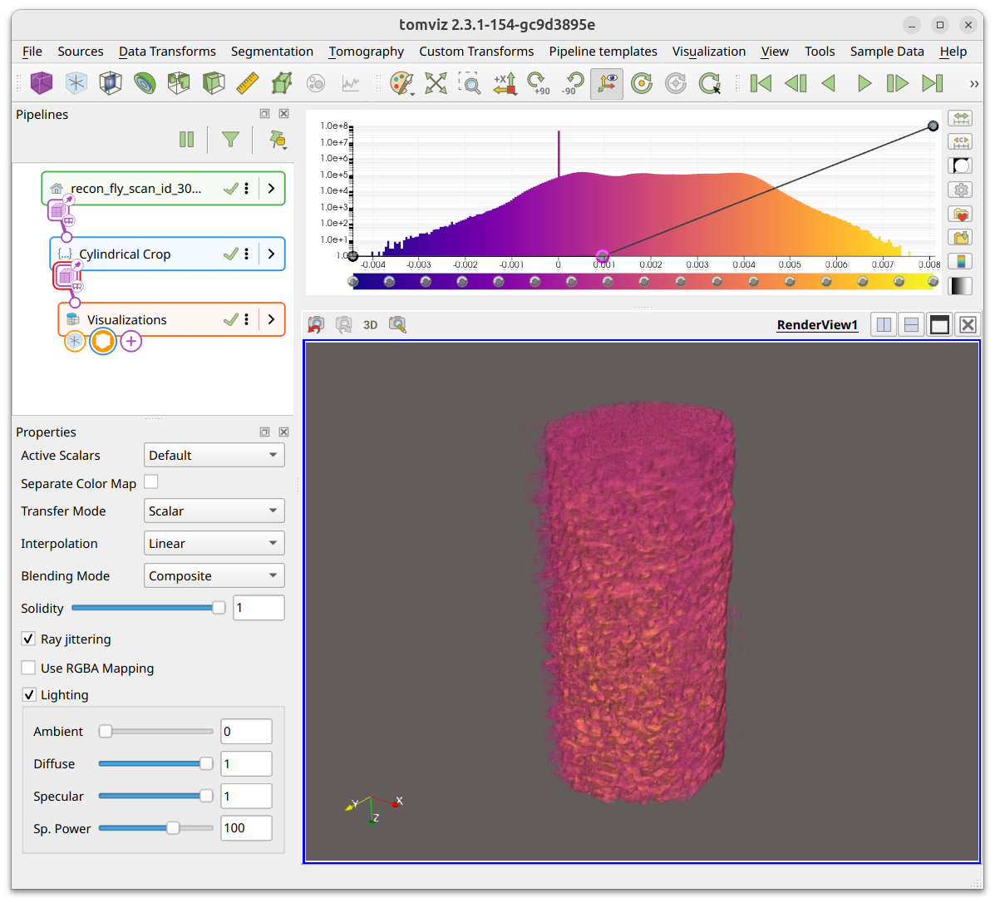The height and width of the screenshot is (903, 995).
Task: Adjust the Solidity slider handle
Action: pos(219,608)
